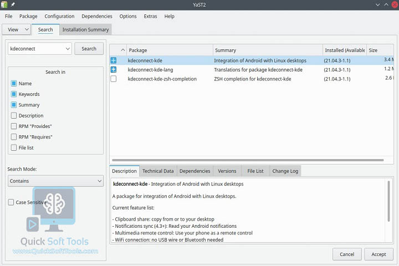399x266 pixels.
Task: Uncheck the Keywords checkbox
Action: point(14,94)
